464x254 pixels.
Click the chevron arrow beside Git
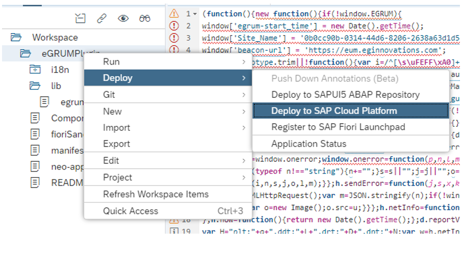pos(244,95)
